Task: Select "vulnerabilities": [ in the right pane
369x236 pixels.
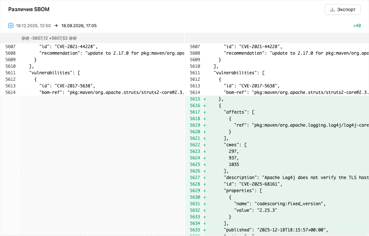Action: coord(239,73)
